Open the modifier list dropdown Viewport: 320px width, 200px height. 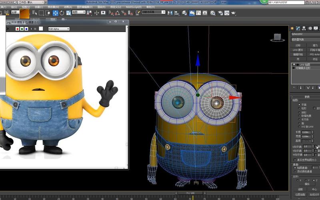tap(306, 40)
